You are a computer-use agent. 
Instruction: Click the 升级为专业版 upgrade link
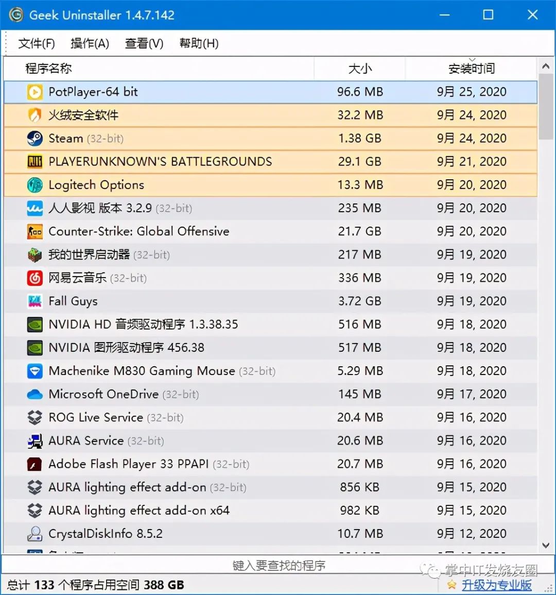[x=496, y=585]
